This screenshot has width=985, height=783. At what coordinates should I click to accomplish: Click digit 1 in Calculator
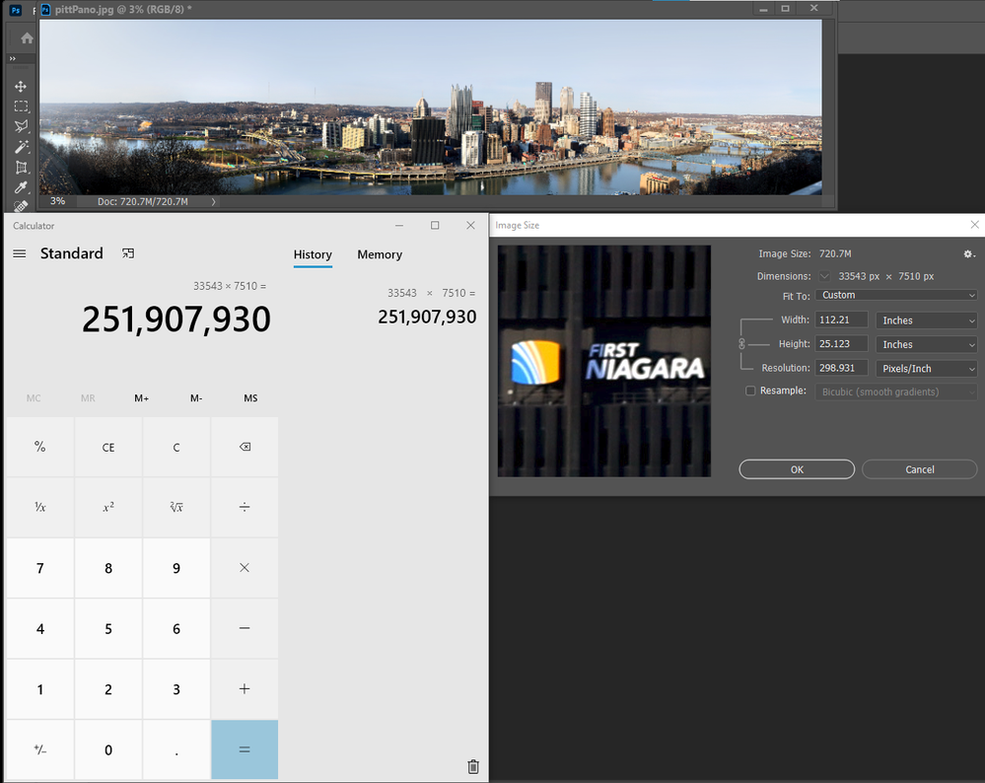(x=40, y=688)
